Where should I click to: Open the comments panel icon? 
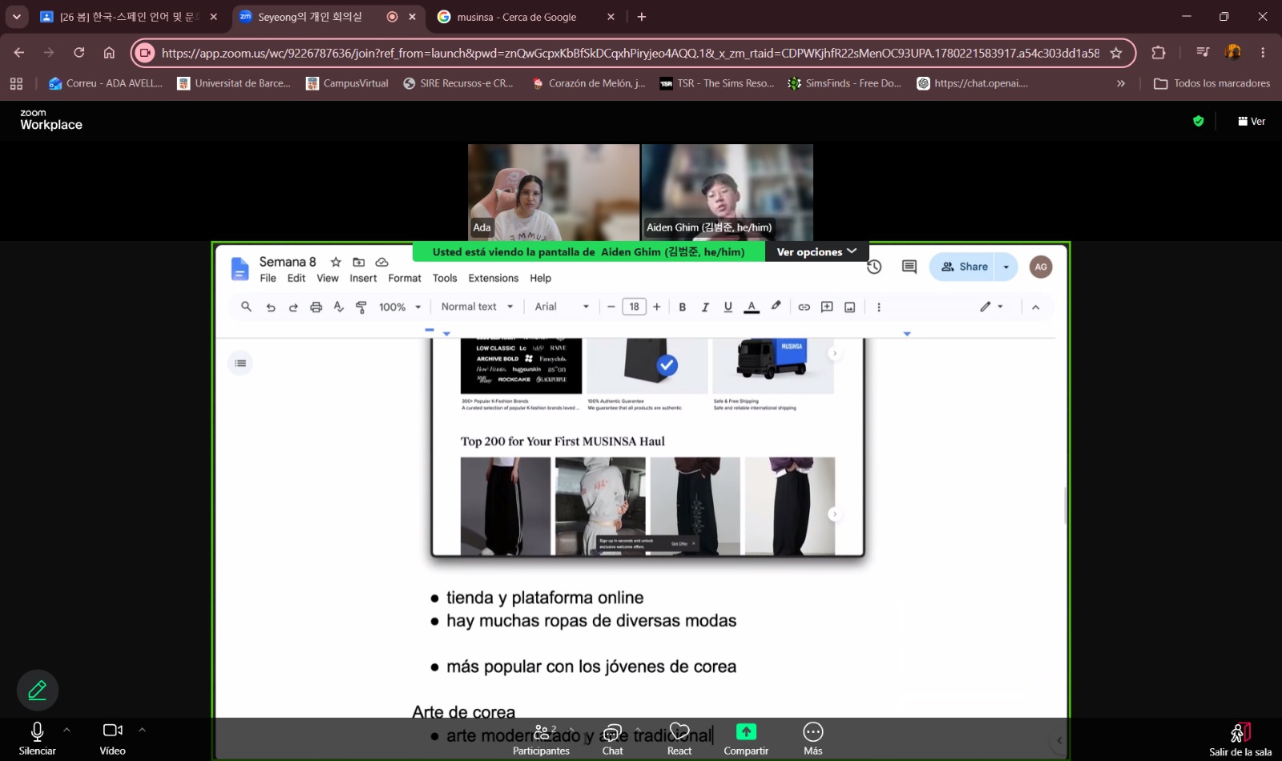pyautogui.click(x=909, y=267)
